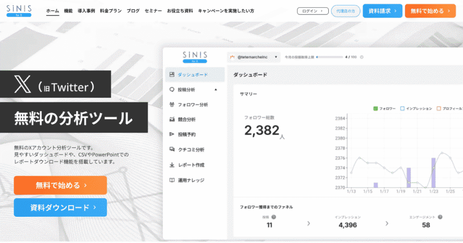Screen dimensions: 463x243
Task: Open 投稿分析 in the sidebar
Action: tap(186, 89)
